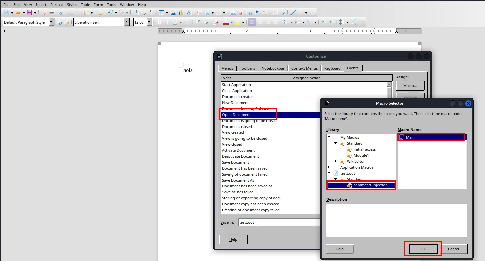485x261 pixels.
Task: Open the Liberation Serif font dropdown
Action: click(127, 22)
